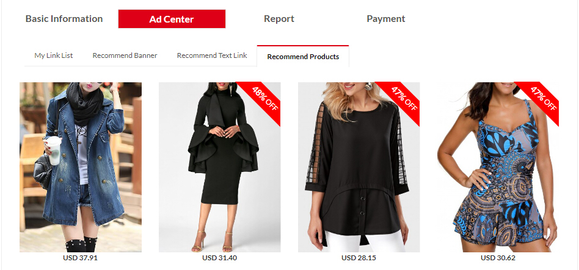Viewport: 579px width, 270px height.
Task: Open the Recommend Text Link sub-tab
Action: click(x=212, y=55)
